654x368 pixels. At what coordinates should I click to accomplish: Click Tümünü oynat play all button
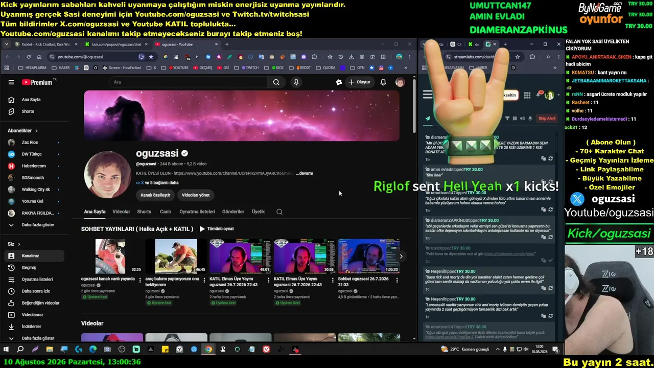click(217, 229)
